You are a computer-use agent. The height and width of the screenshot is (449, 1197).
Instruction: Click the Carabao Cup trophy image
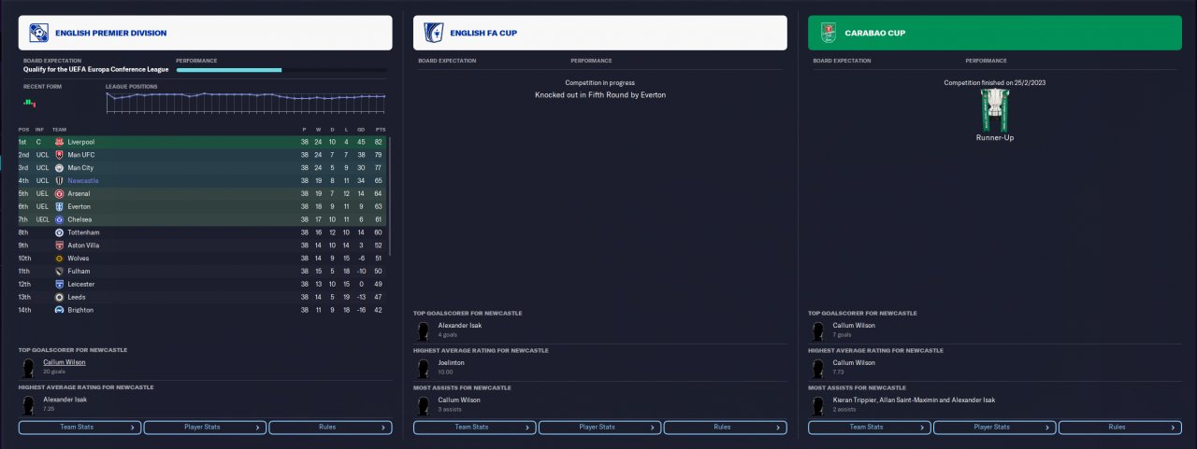click(995, 109)
